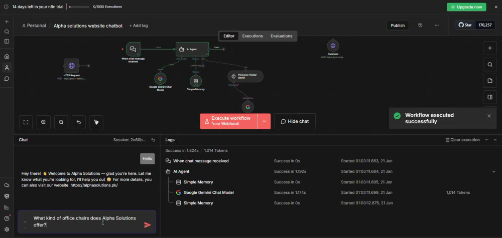Screen dimensions: 502x238
Task: Open workflow history clock icon
Action: 420,26
